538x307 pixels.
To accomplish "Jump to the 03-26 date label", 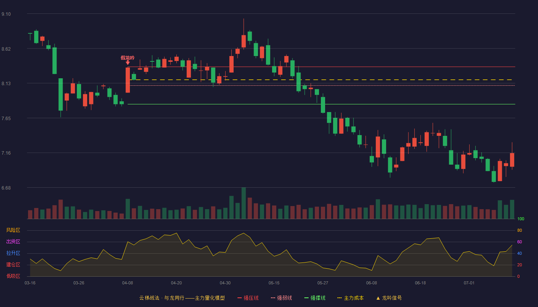I will coord(79,283).
